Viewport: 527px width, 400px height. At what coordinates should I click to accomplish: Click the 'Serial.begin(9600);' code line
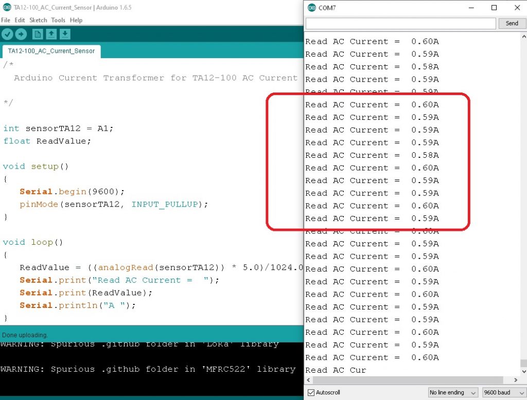72,191
